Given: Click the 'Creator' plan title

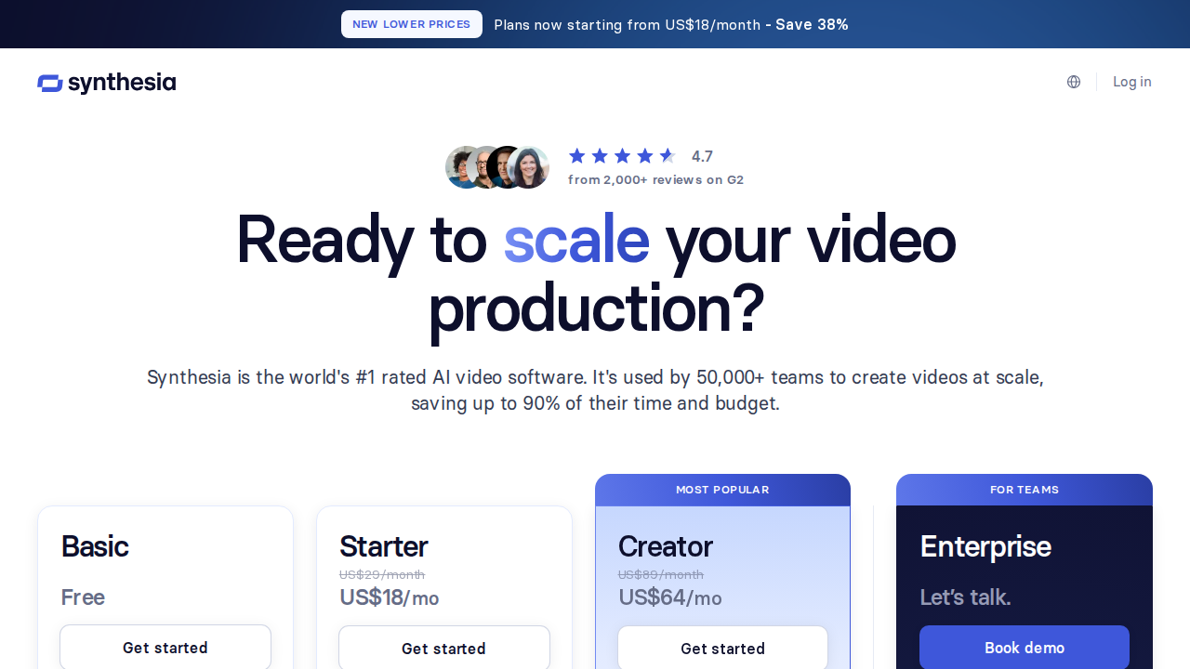Looking at the screenshot, I should 666,546.
